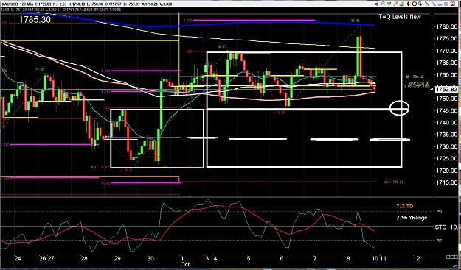Click the dark red oval toolbar icon
The image size is (461, 270).
(408, 4)
